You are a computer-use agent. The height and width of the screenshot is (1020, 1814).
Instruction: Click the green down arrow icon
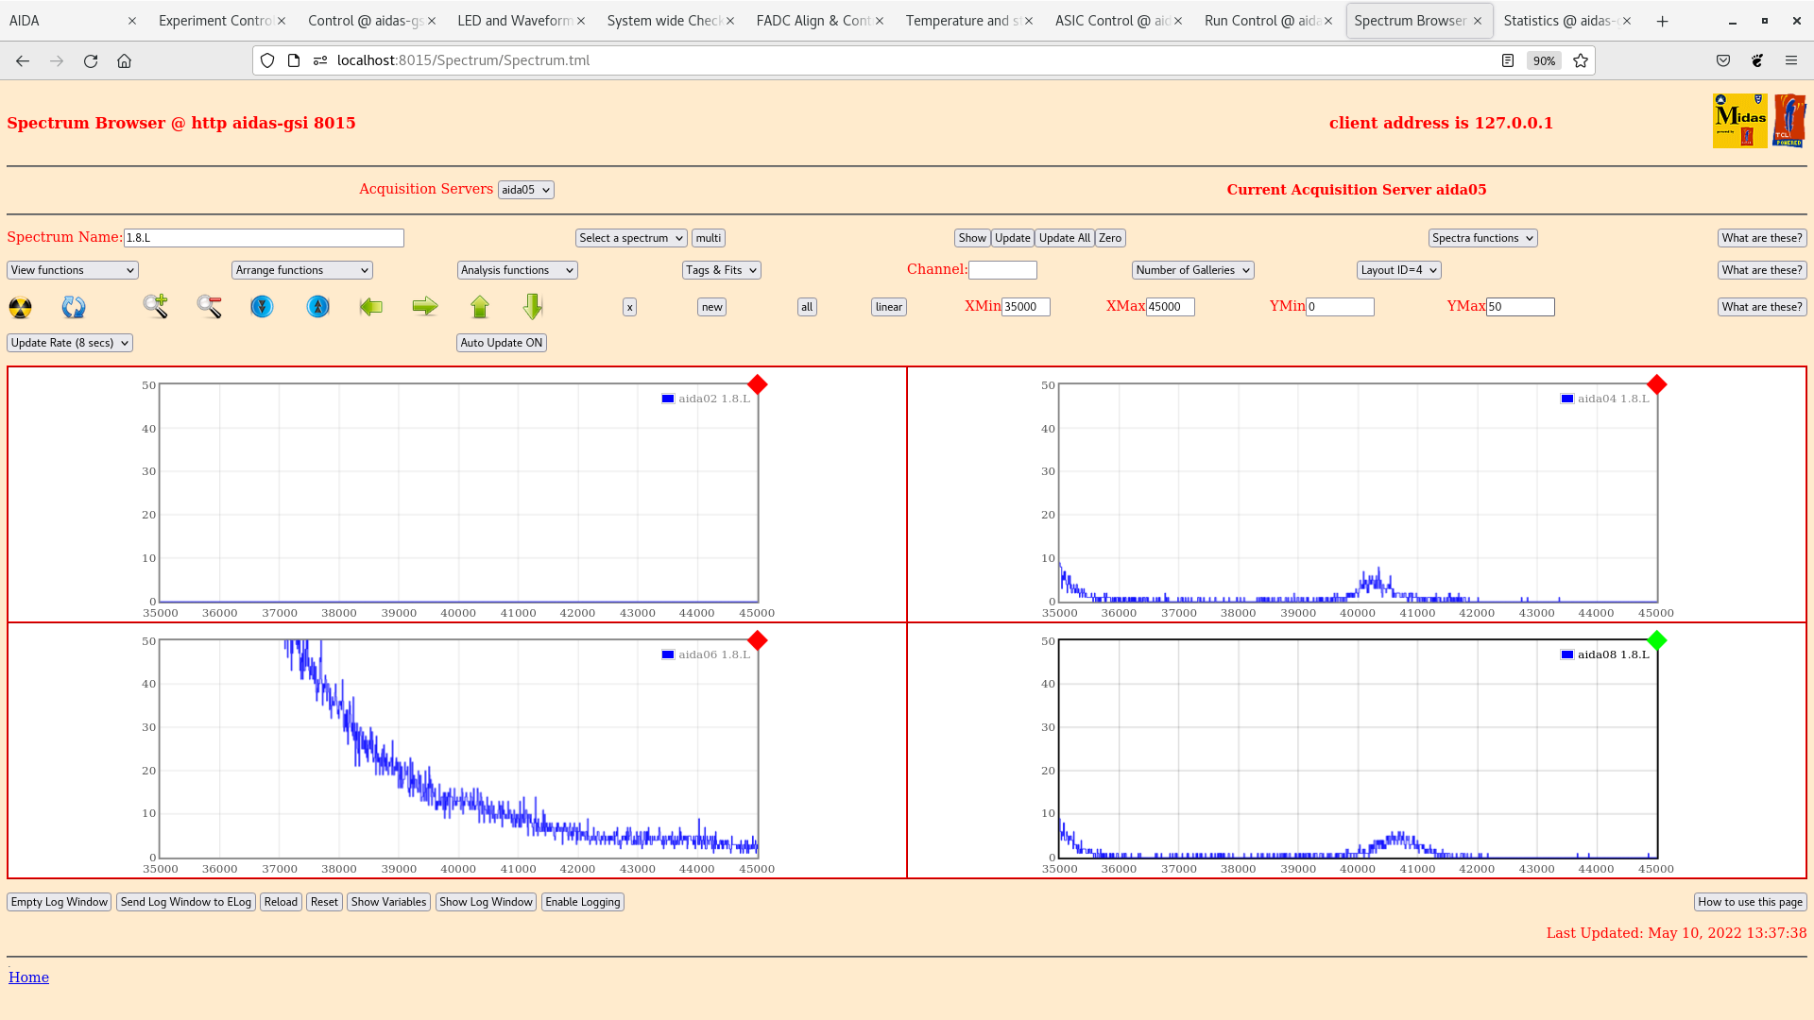coord(533,306)
